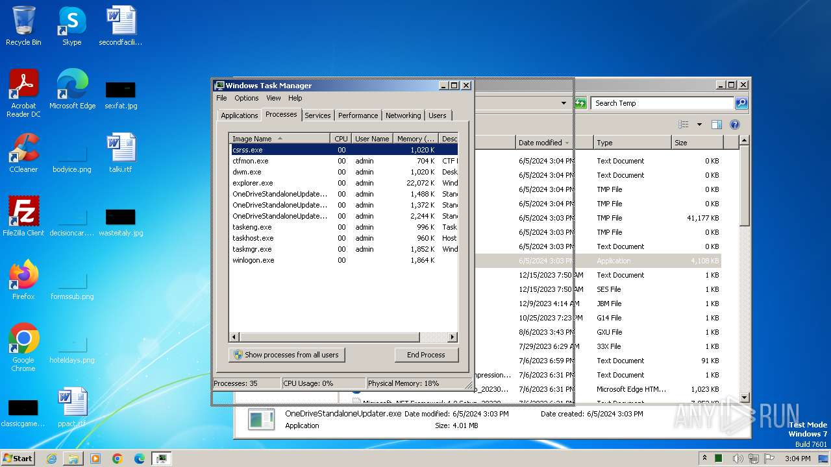The height and width of the screenshot is (467, 831).
Task: Launch FileZilla Client shortcut
Action: [23, 217]
